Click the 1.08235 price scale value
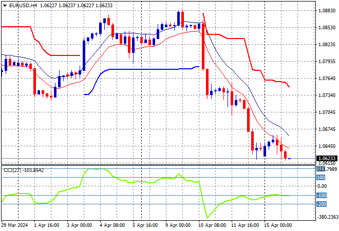Image resolution: width=339 pixels, height=231 pixels. pyautogui.click(x=327, y=44)
